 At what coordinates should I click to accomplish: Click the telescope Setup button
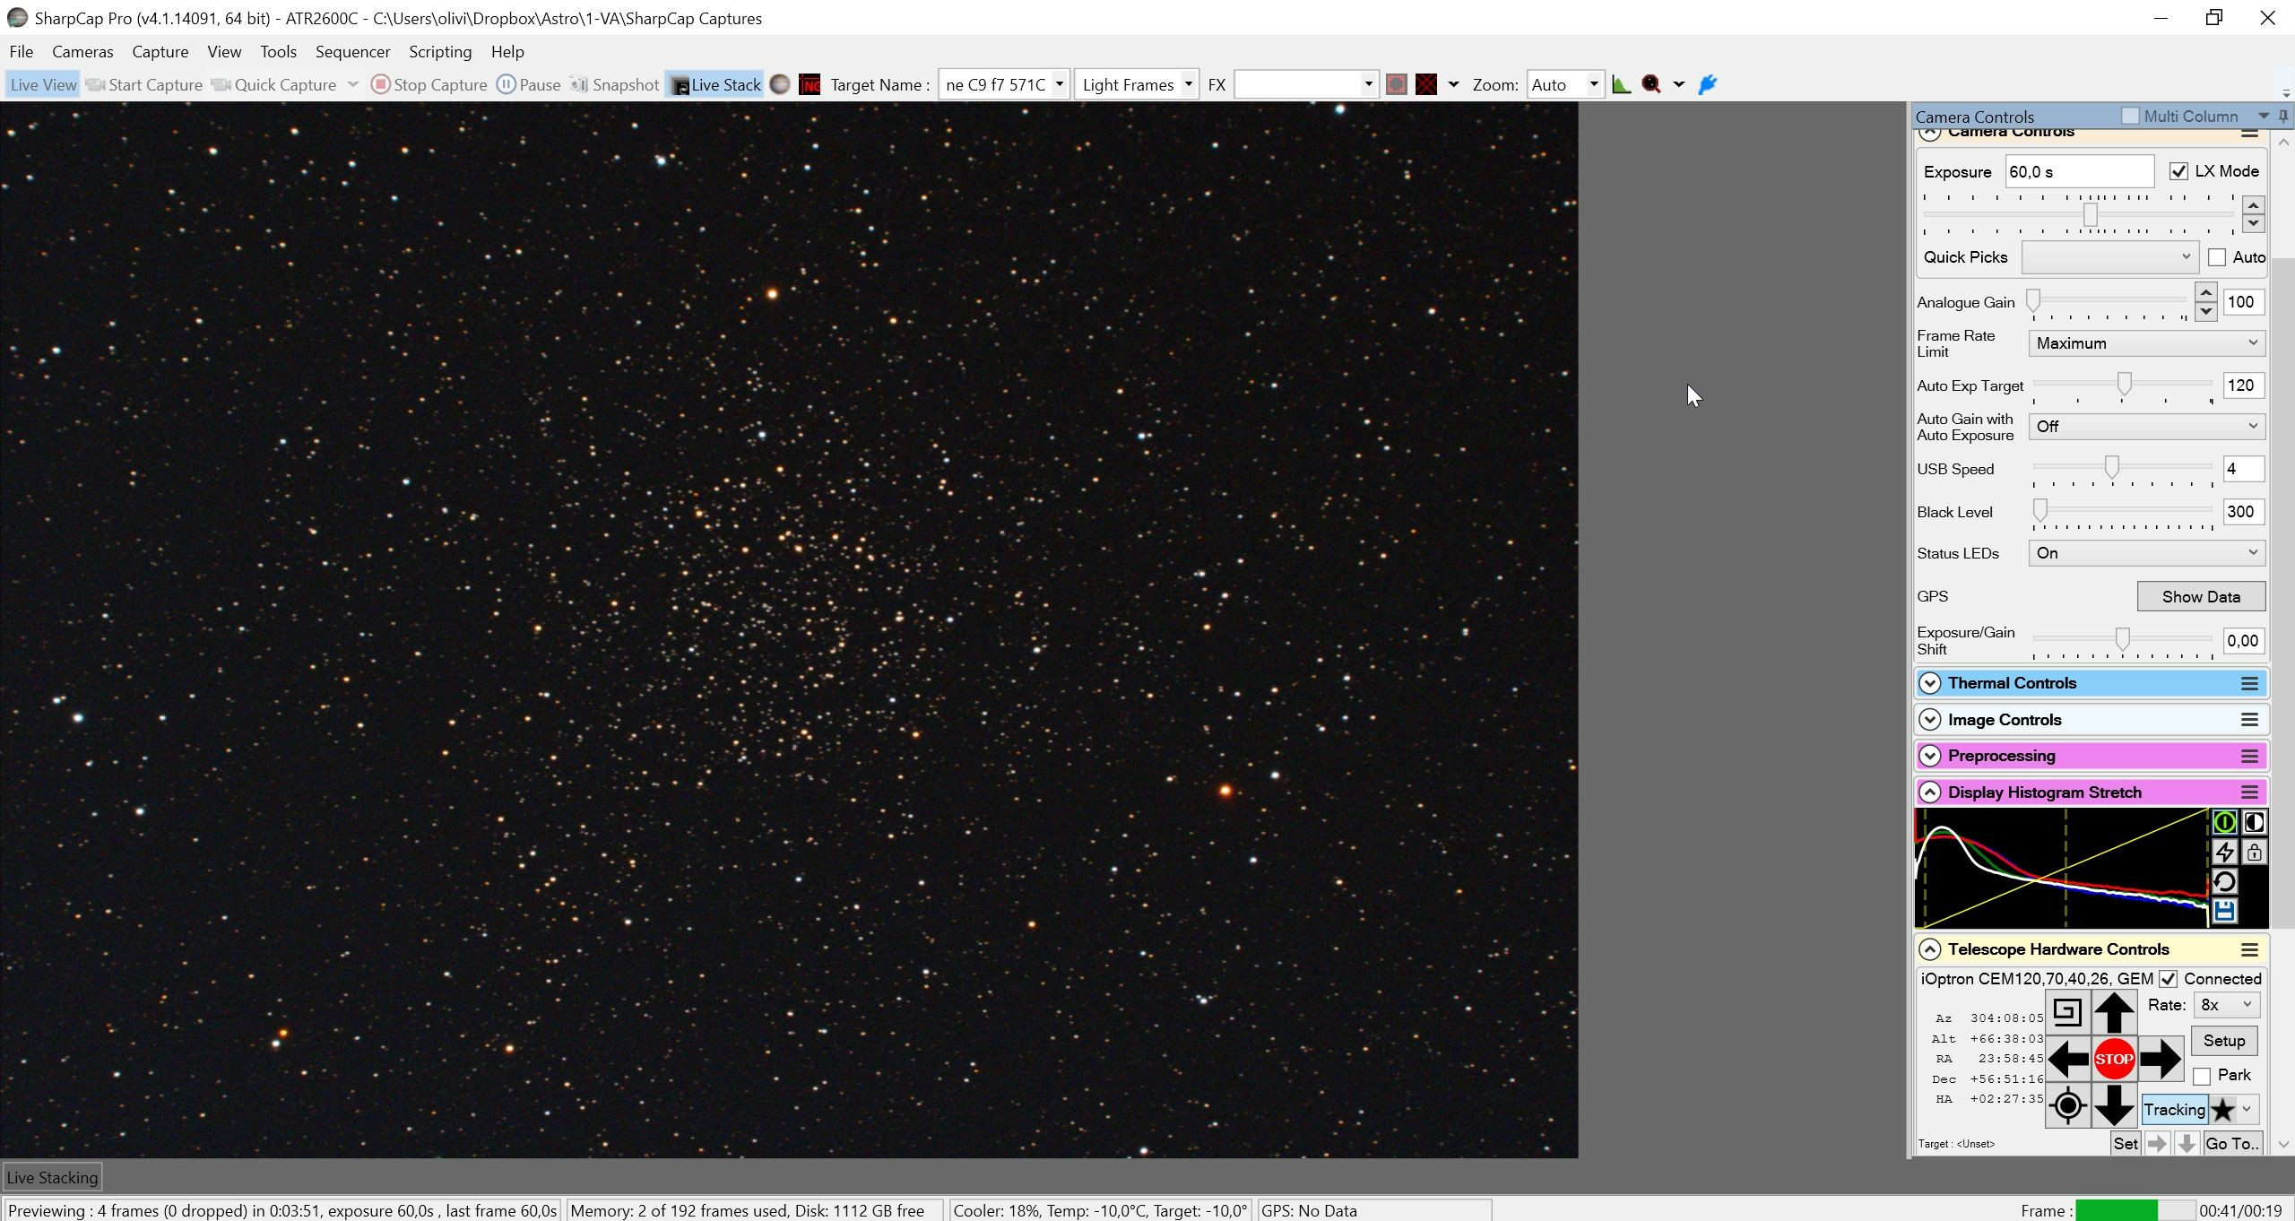click(x=2223, y=1041)
